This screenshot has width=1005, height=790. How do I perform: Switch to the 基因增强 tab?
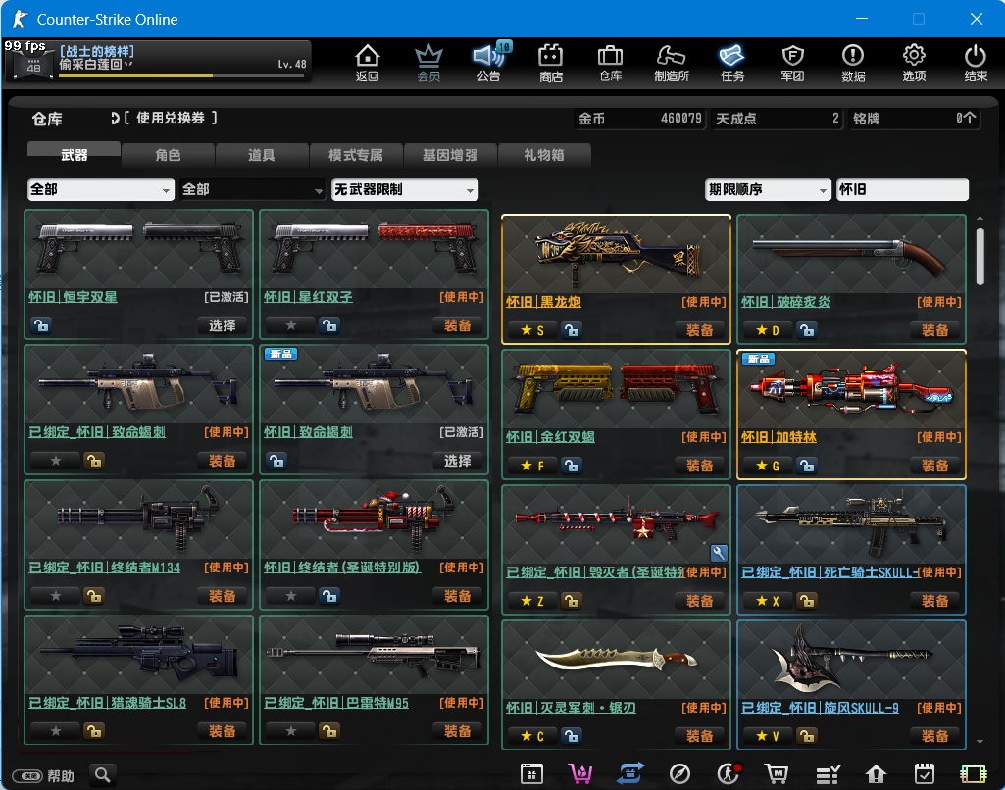450,155
